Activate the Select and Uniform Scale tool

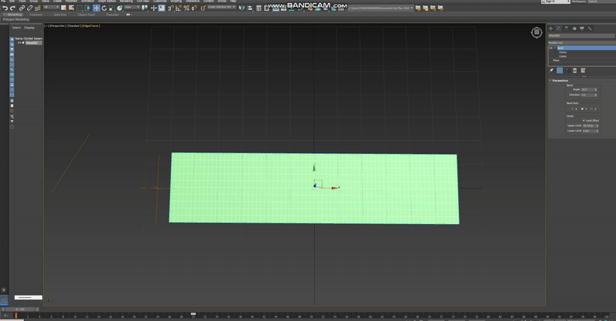[112, 8]
